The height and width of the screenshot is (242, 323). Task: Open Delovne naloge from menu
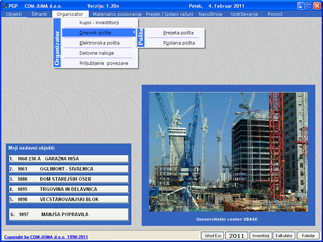click(x=96, y=53)
